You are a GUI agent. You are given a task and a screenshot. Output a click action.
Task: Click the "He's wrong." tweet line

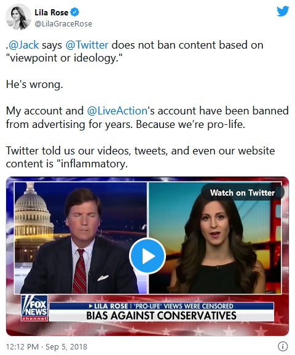point(34,84)
